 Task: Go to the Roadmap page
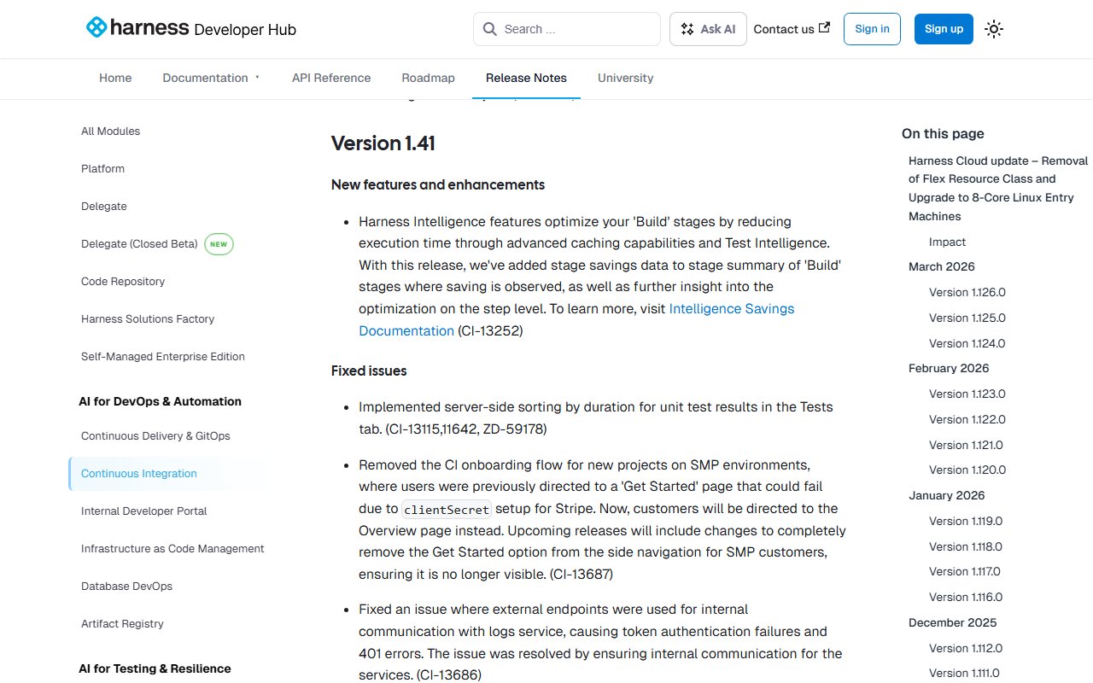428,78
